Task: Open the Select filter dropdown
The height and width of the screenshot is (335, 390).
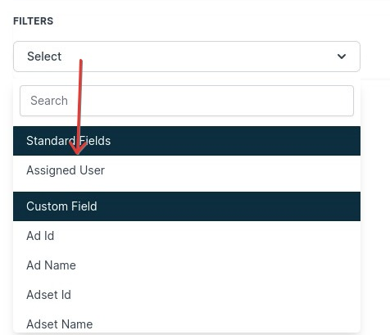Action: coord(187,57)
